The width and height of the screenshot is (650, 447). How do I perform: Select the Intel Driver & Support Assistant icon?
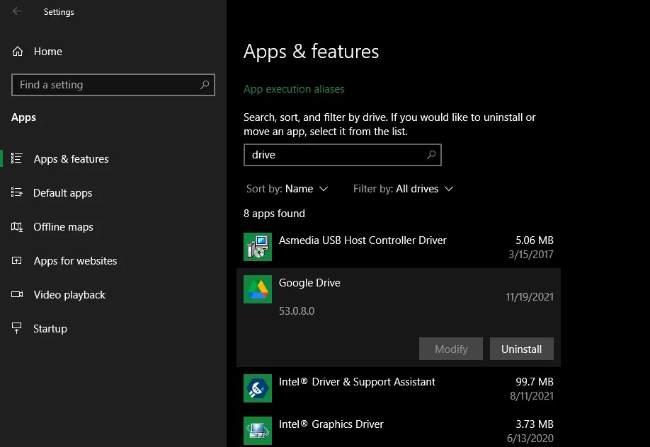pyautogui.click(x=257, y=388)
